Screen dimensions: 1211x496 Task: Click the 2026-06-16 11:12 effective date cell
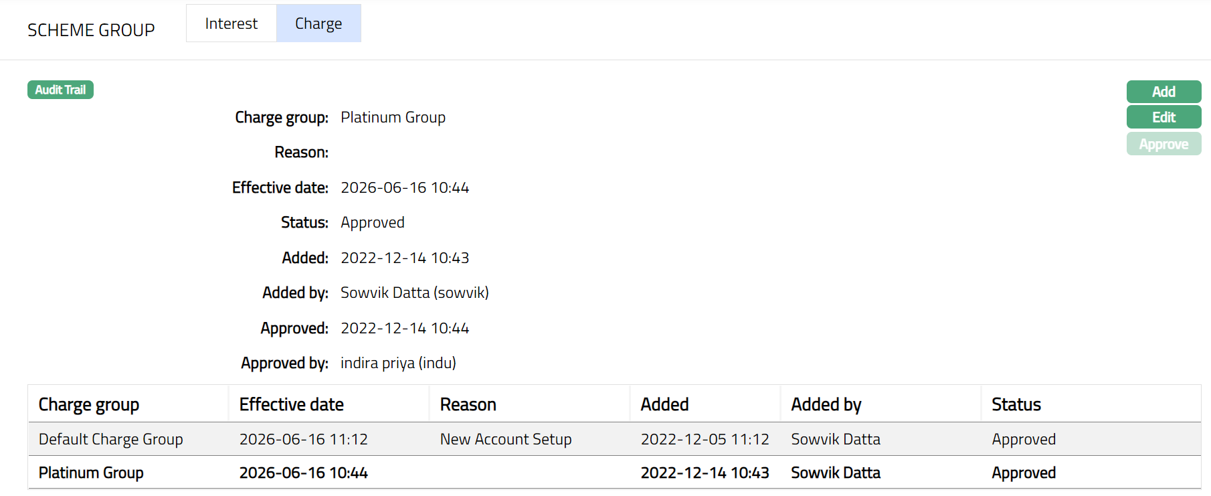click(304, 439)
